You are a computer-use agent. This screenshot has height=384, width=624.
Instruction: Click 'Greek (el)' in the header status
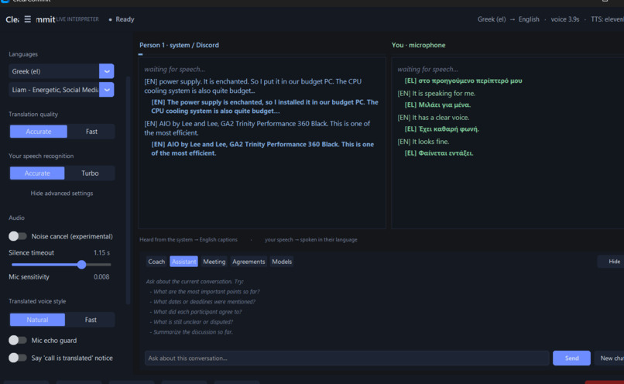492,19
